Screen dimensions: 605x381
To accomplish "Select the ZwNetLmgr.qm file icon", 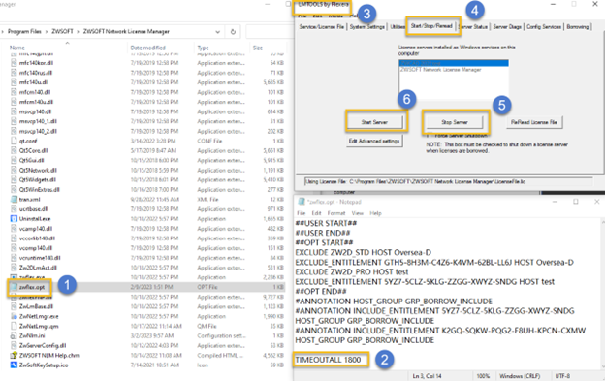I will pyautogui.click(x=14, y=326).
